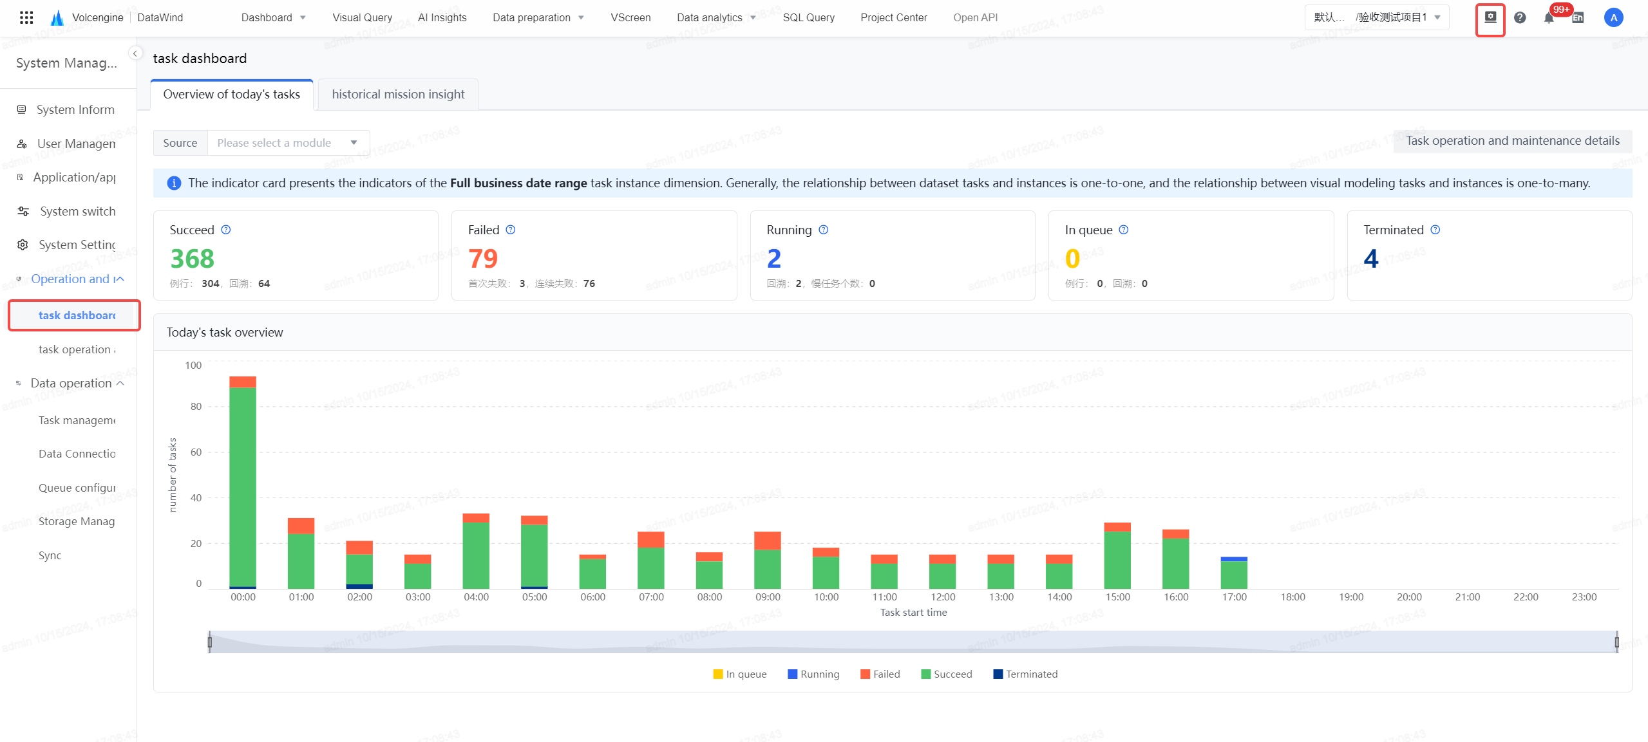Screen dimensions: 1648x742
Task: Switch to Overview of today's tasks tab
Action: (232, 95)
